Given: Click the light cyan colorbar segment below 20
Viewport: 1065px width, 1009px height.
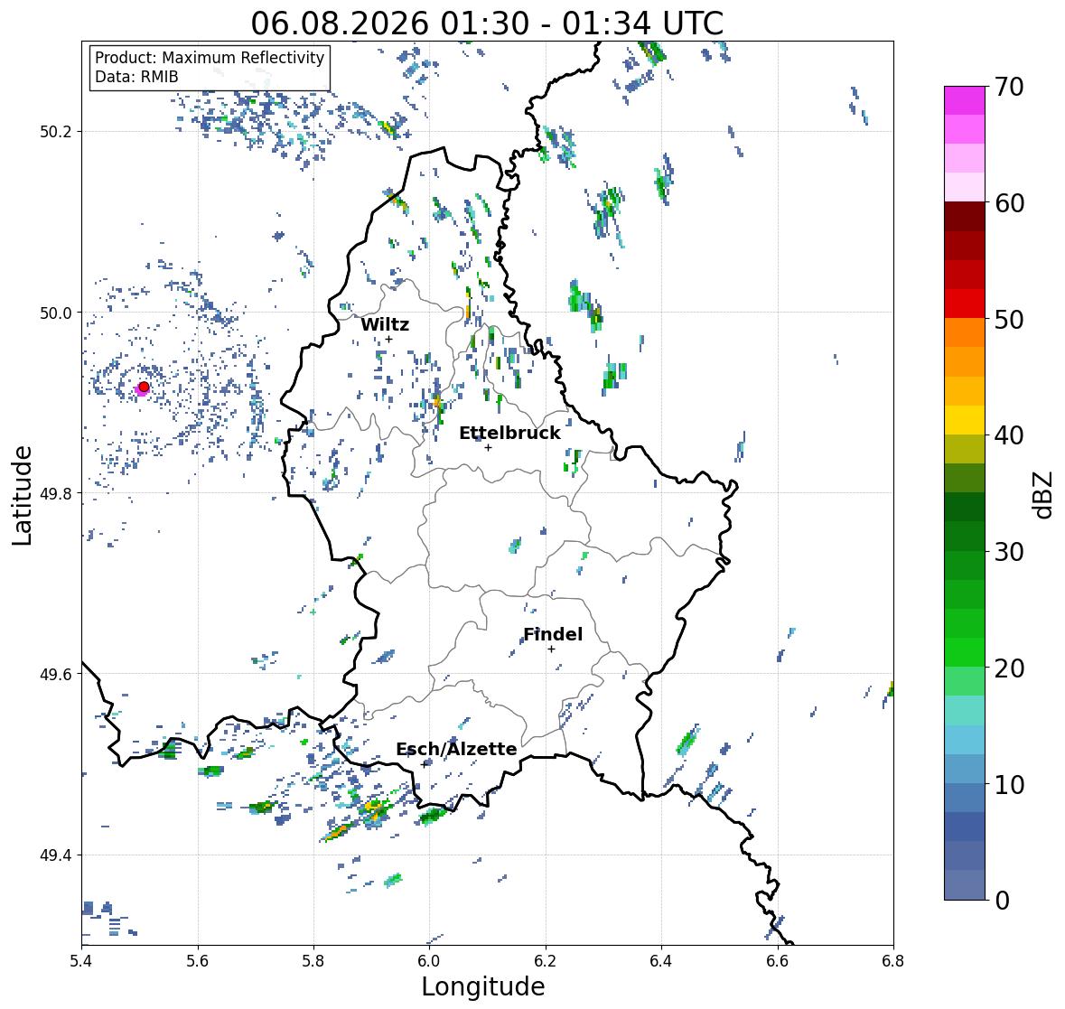Looking at the screenshot, I should (x=965, y=710).
